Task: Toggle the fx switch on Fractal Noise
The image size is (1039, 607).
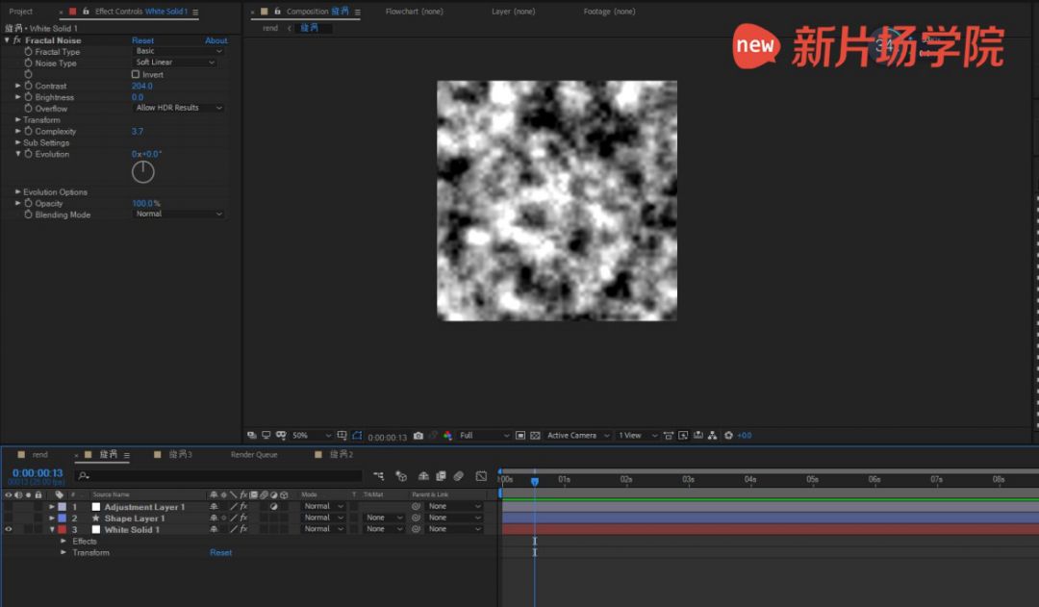Action: (x=17, y=40)
